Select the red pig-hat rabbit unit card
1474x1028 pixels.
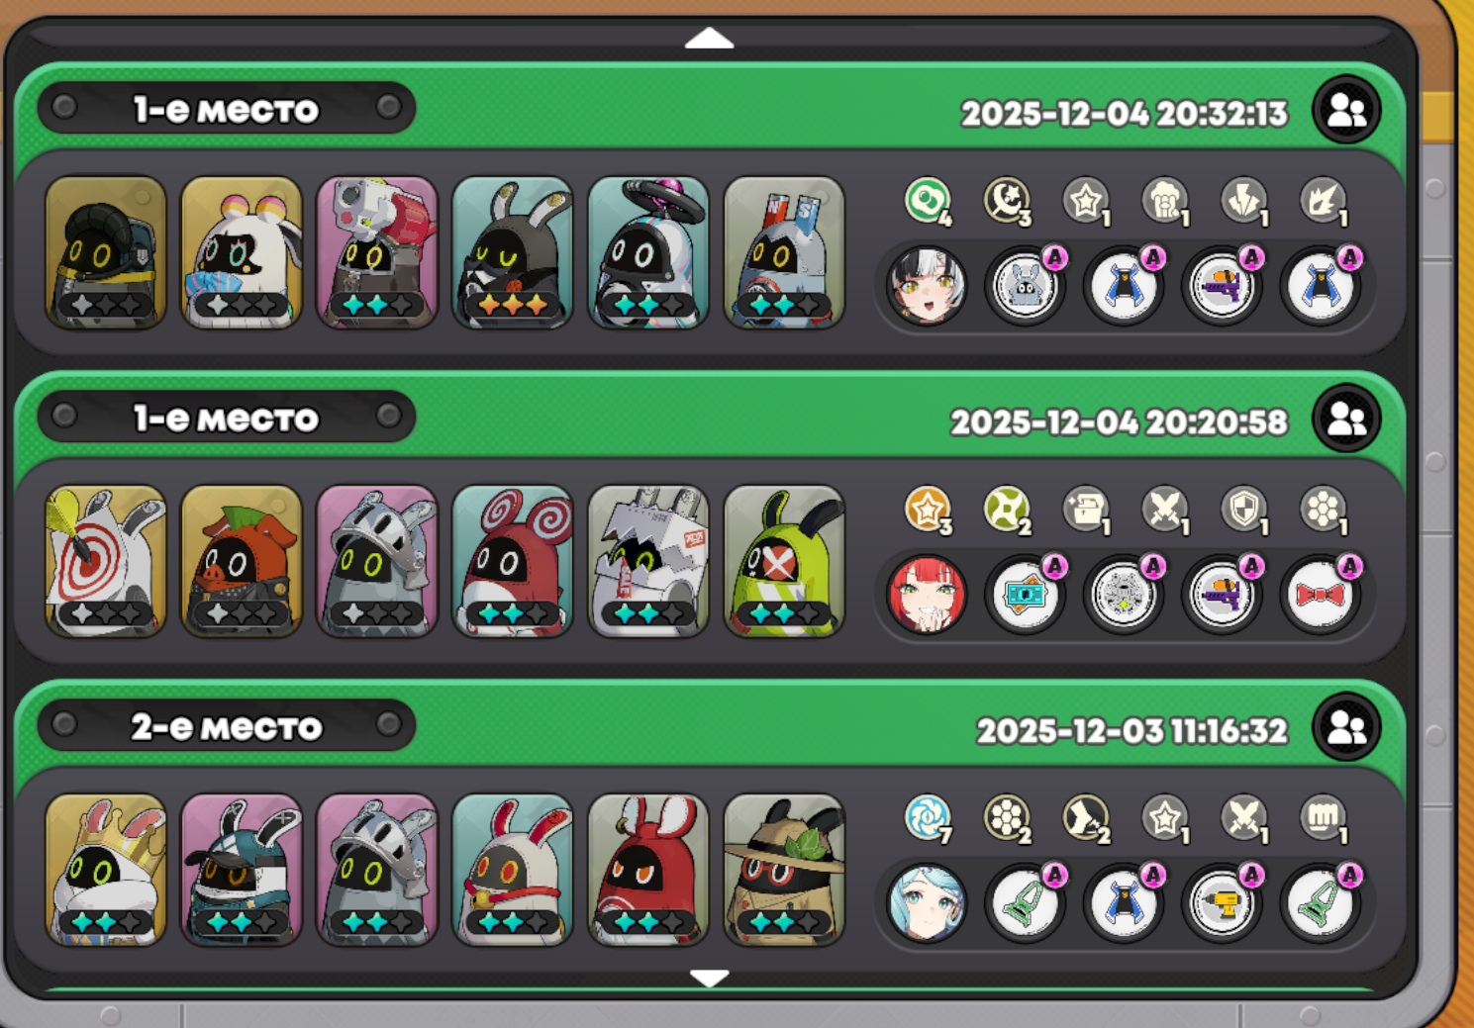pos(241,561)
